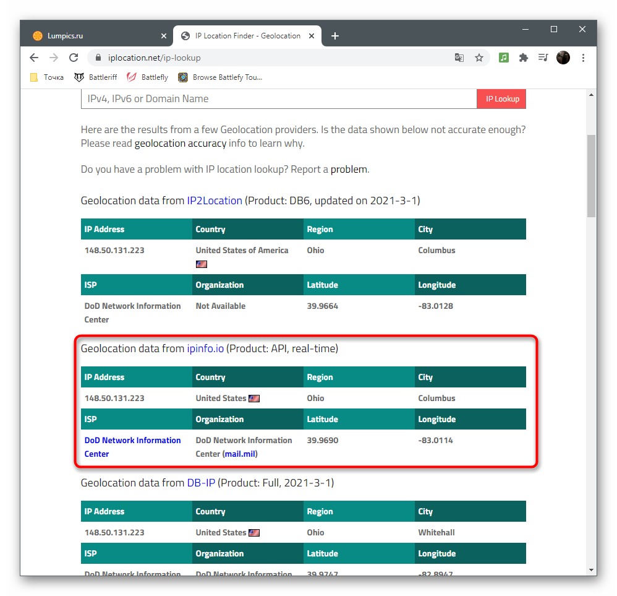Open the Extensions puzzle icon
This screenshot has height=596, width=617.
[x=524, y=58]
